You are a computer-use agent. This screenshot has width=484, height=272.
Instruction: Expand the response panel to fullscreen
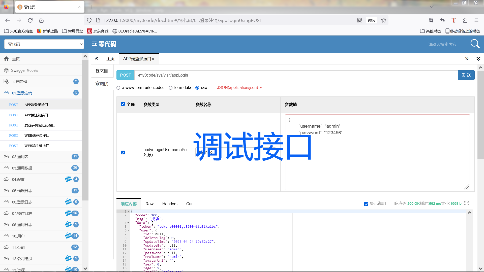point(467,203)
